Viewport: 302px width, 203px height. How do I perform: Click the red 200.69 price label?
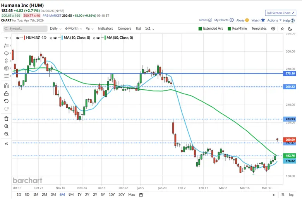pos(290,140)
